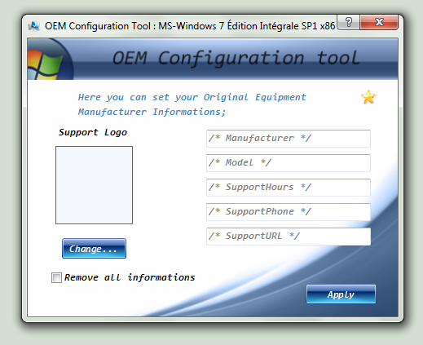Tick the Remove all informations checkbox
Viewport: 423px width, 345px height.
point(56,277)
